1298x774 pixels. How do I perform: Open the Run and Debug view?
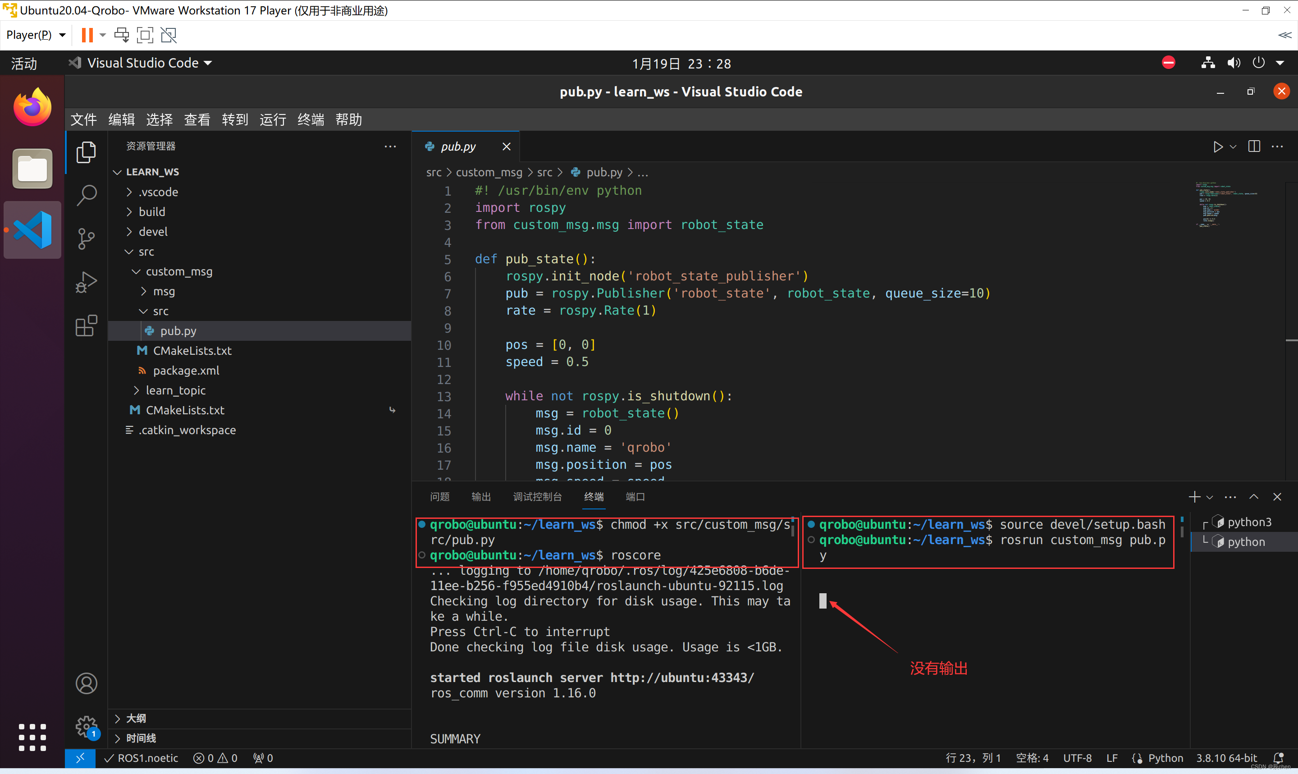click(x=86, y=282)
